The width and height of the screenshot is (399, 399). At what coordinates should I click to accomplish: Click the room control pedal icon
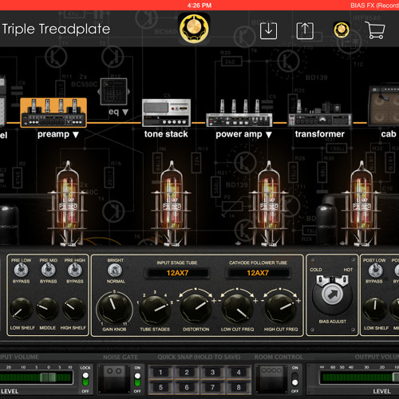click(x=271, y=379)
